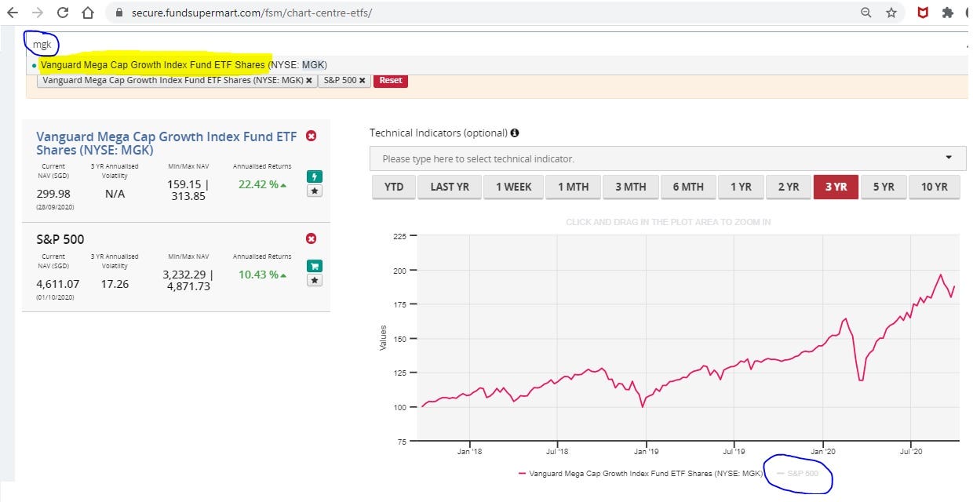Screen dimensions: 973x502
Task: Select the 1 MTH period
Action: 573,187
